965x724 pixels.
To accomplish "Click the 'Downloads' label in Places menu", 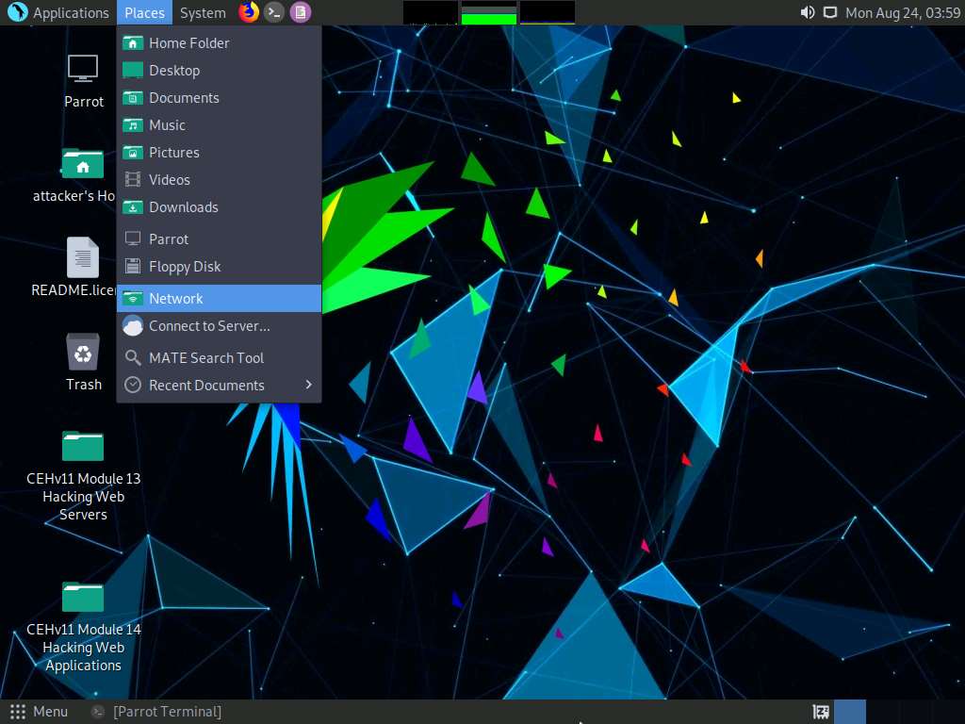I will tap(184, 206).
